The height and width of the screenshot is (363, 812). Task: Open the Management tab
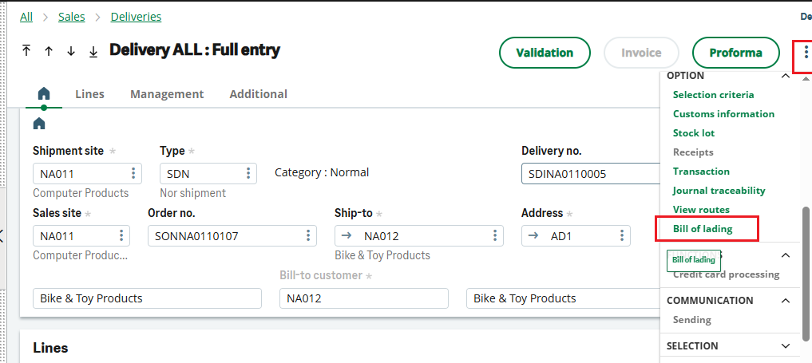pos(167,94)
